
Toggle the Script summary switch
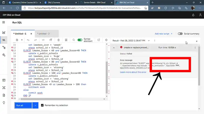click(180, 34)
